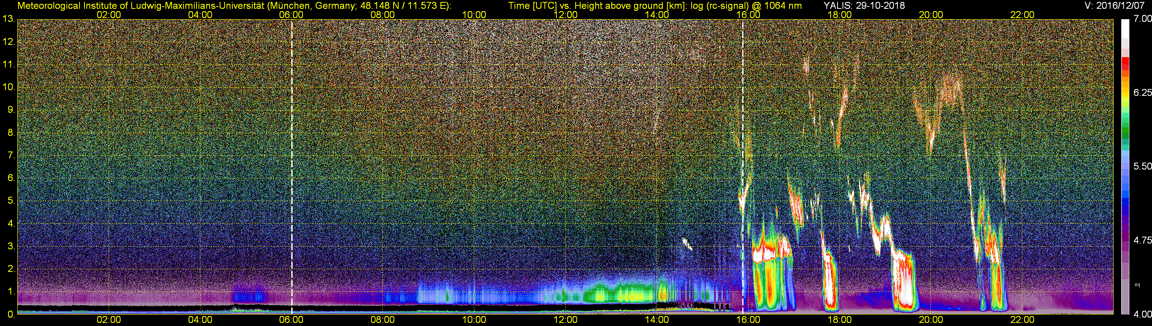The height and width of the screenshot is (326, 1152).
Task: Click the 10:00 label on the bottom time axis
Action: click(x=474, y=320)
